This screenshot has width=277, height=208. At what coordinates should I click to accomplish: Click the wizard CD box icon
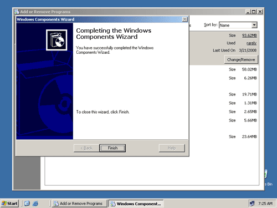57,40
